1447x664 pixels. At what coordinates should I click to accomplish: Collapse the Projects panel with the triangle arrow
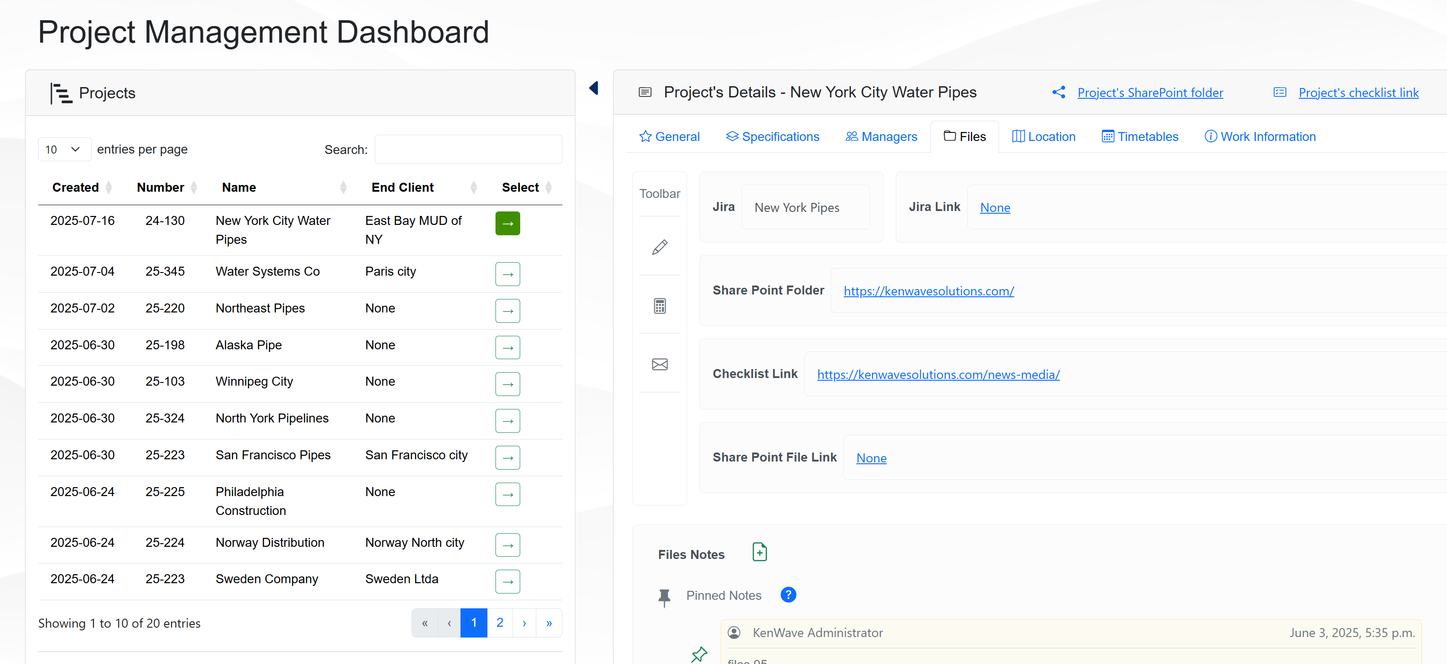coord(594,88)
